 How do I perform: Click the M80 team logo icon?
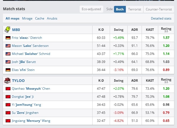click(x=8, y=30)
